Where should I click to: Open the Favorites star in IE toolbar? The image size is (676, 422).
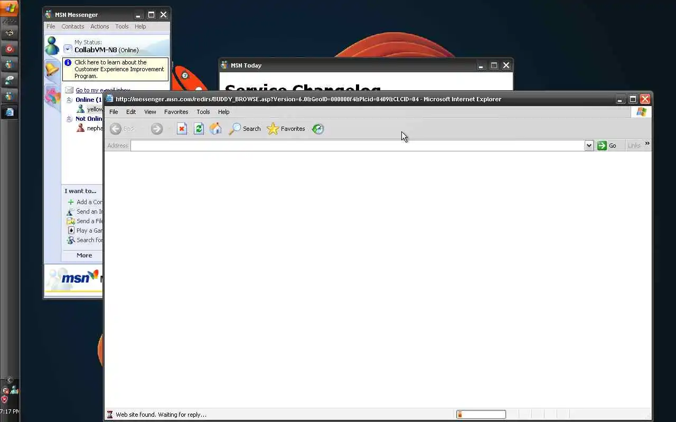point(286,129)
